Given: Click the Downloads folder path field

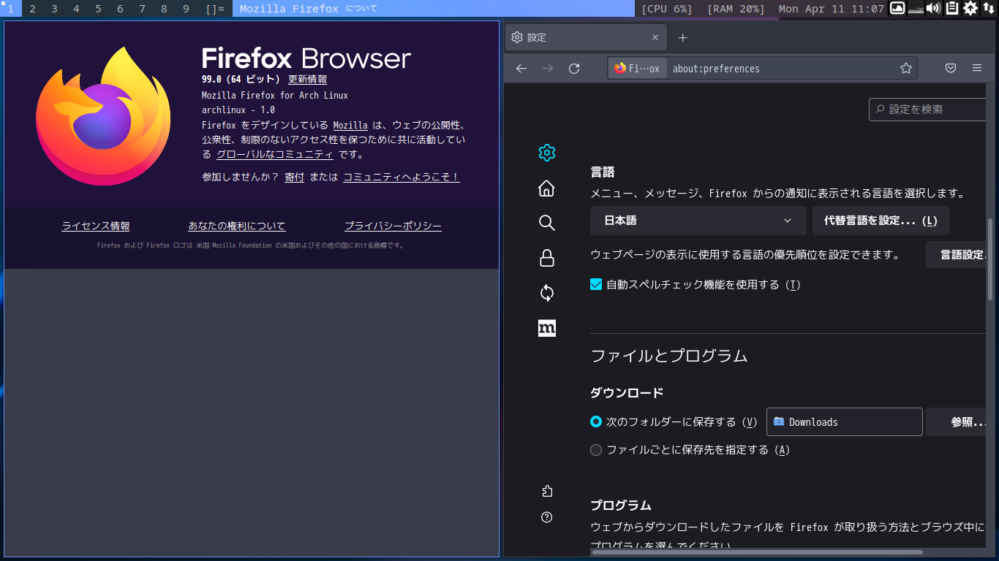Looking at the screenshot, I should click(845, 421).
